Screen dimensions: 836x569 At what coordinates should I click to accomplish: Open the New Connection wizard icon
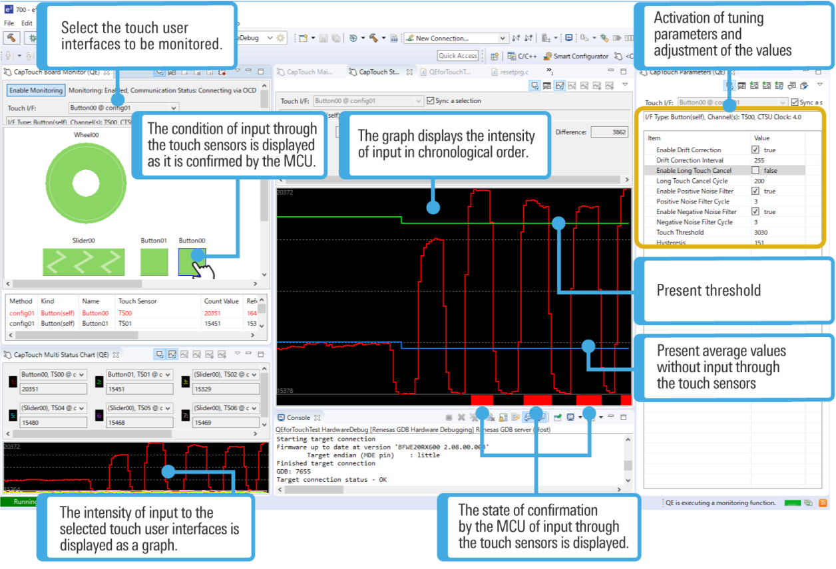[411, 38]
